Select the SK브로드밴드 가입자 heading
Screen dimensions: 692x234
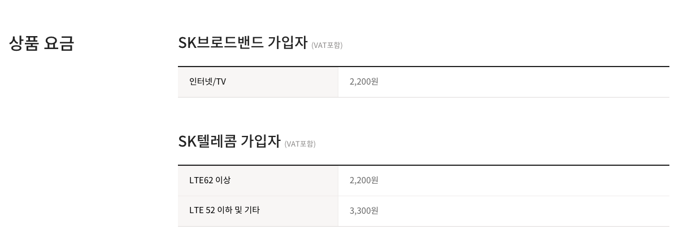pos(243,43)
